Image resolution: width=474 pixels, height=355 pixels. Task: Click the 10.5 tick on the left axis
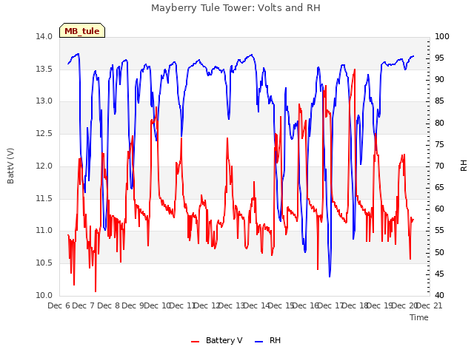click(44, 263)
